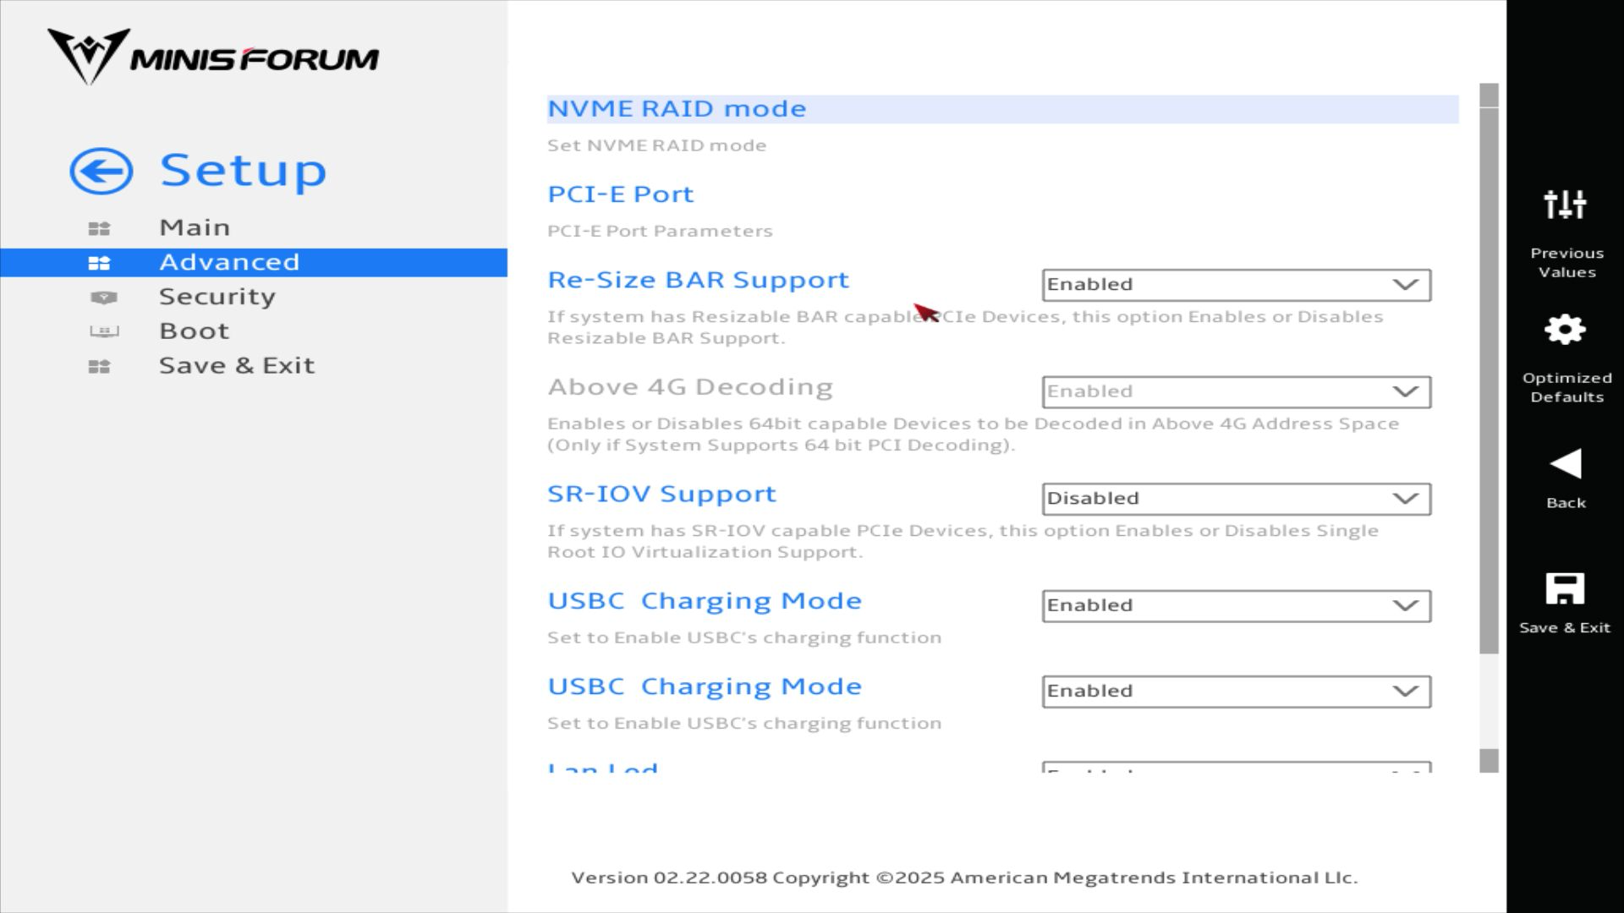This screenshot has height=913, width=1624.
Task: Click the shield icon next to Security
Action: click(x=103, y=298)
